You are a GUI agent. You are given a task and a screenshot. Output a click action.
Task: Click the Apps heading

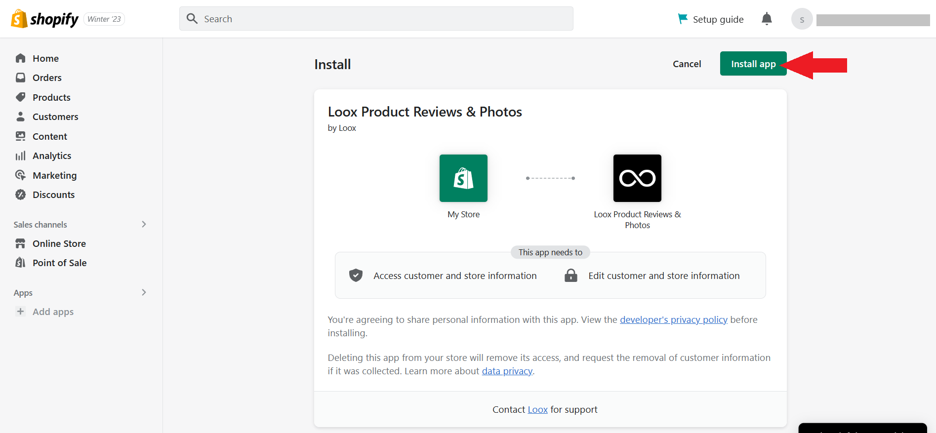click(x=23, y=293)
